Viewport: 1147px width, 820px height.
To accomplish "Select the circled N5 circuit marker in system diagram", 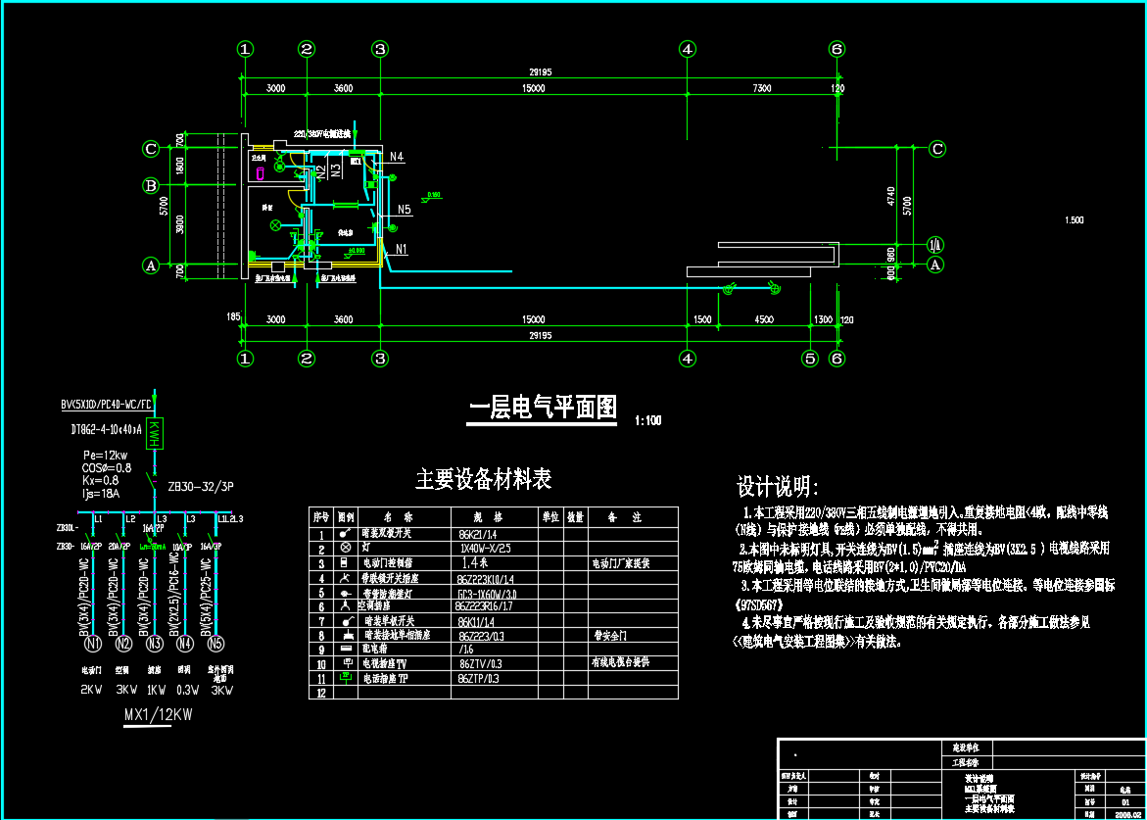I will [x=215, y=644].
